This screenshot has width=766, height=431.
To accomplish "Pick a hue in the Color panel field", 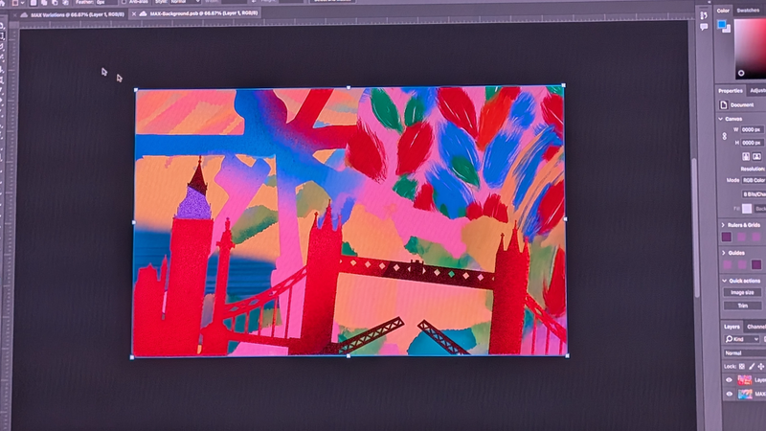I will 751,49.
